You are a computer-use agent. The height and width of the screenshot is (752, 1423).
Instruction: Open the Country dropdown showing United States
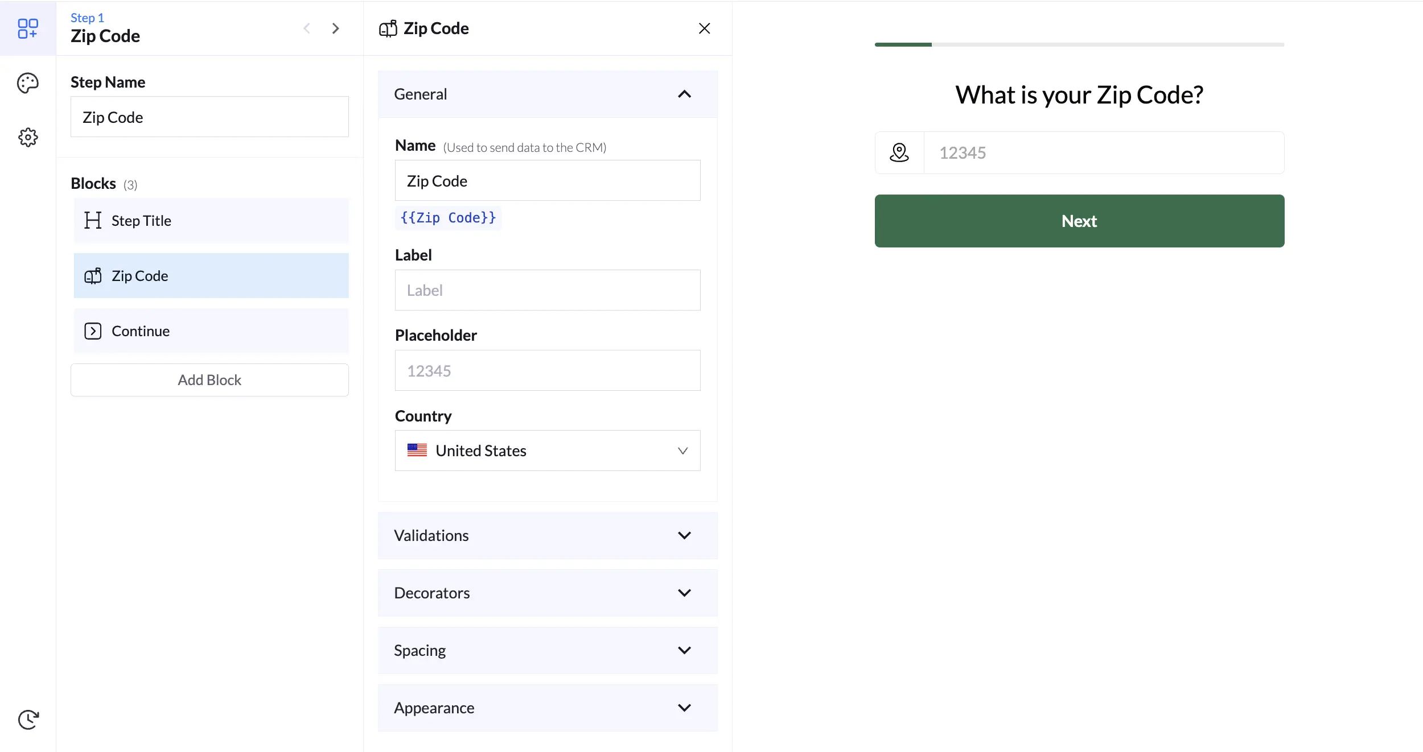pos(548,451)
